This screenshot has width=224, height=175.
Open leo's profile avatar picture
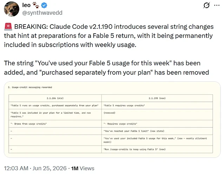pyautogui.click(x=12, y=9)
